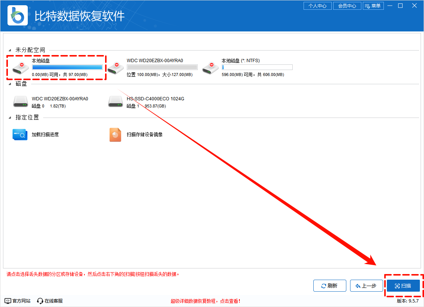This screenshot has height=307, width=424.
Task: Close the recovery software window
Action: pyautogui.click(x=414, y=6)
